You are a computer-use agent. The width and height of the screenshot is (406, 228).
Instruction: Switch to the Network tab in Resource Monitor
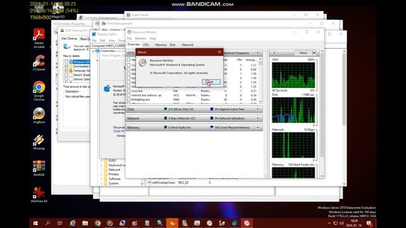coord(188,45)
